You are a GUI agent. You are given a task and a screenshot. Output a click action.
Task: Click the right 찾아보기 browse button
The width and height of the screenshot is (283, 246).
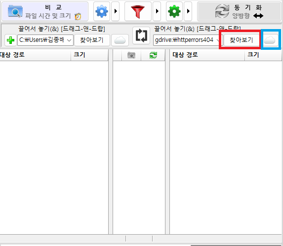241,40
